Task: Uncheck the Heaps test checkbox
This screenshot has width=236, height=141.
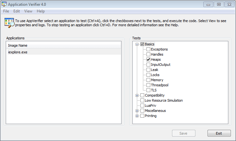Action: [x=148, y=59]
